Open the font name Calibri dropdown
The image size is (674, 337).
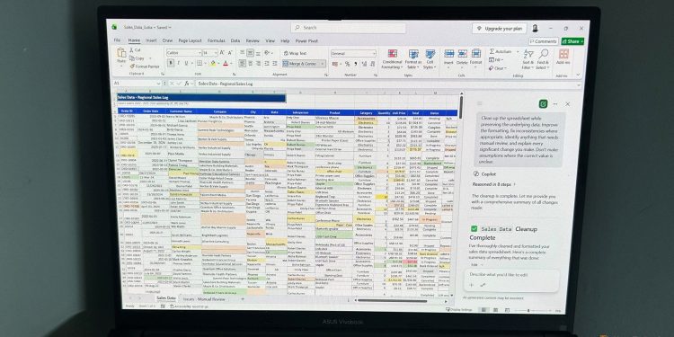click(x=200, y=52)
